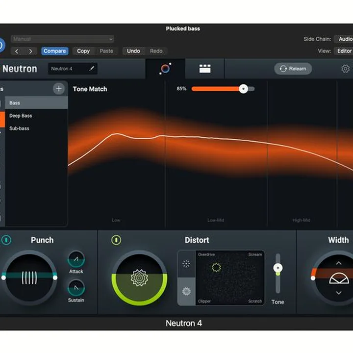Select the Bass target
This screenshot has height=353, width=353.
point(36,103)
